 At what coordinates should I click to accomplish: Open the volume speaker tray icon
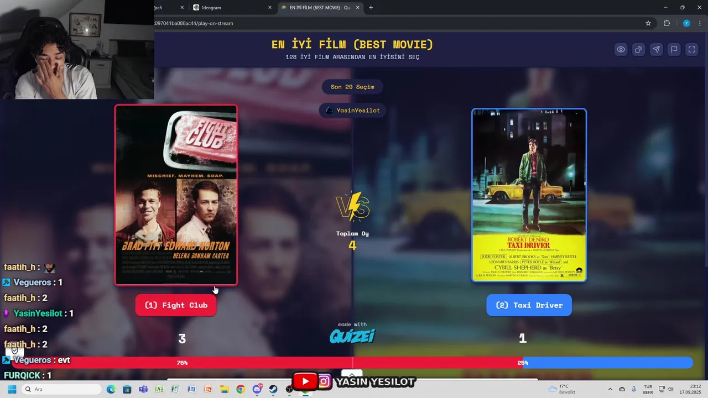(x=671, y=389)
